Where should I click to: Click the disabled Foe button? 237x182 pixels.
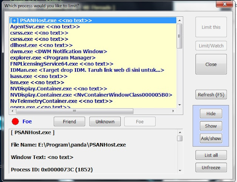tap(140, 121)
